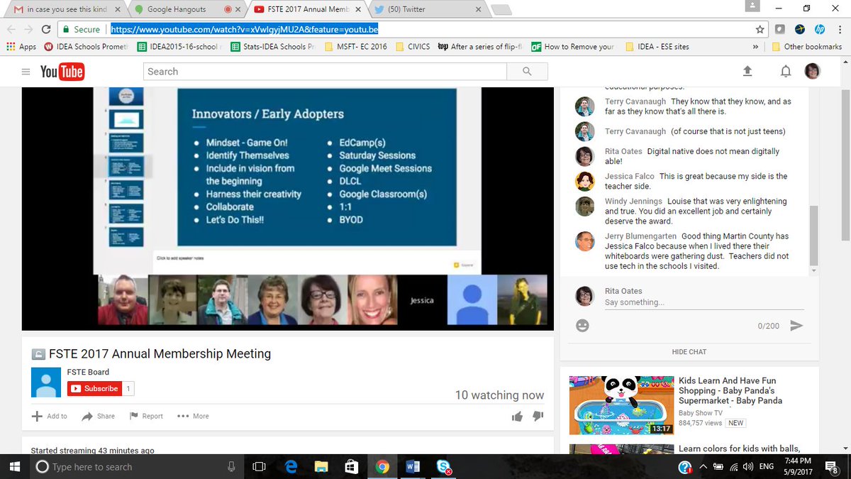Viewport: 851px width, 479px height.
Task: Show hidden system tray icons
Action: (703, 466)
